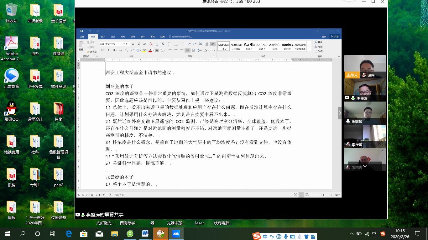Viewport: 428px width, 240px height.
Task: Open the 插入 ribbon tab
Action: [103, 37]
